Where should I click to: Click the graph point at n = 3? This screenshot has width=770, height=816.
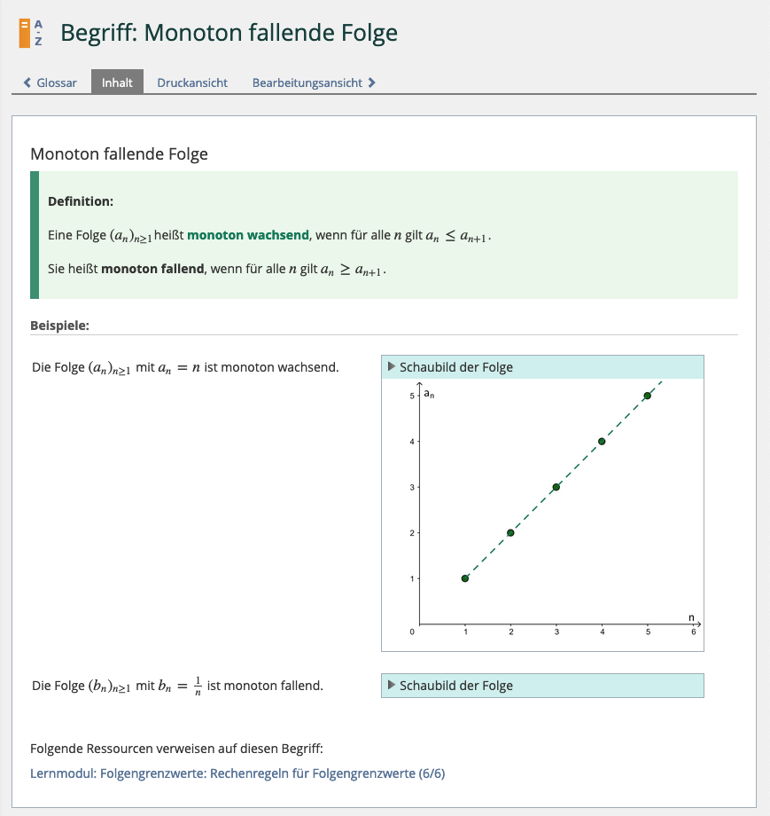pos(556,487)
